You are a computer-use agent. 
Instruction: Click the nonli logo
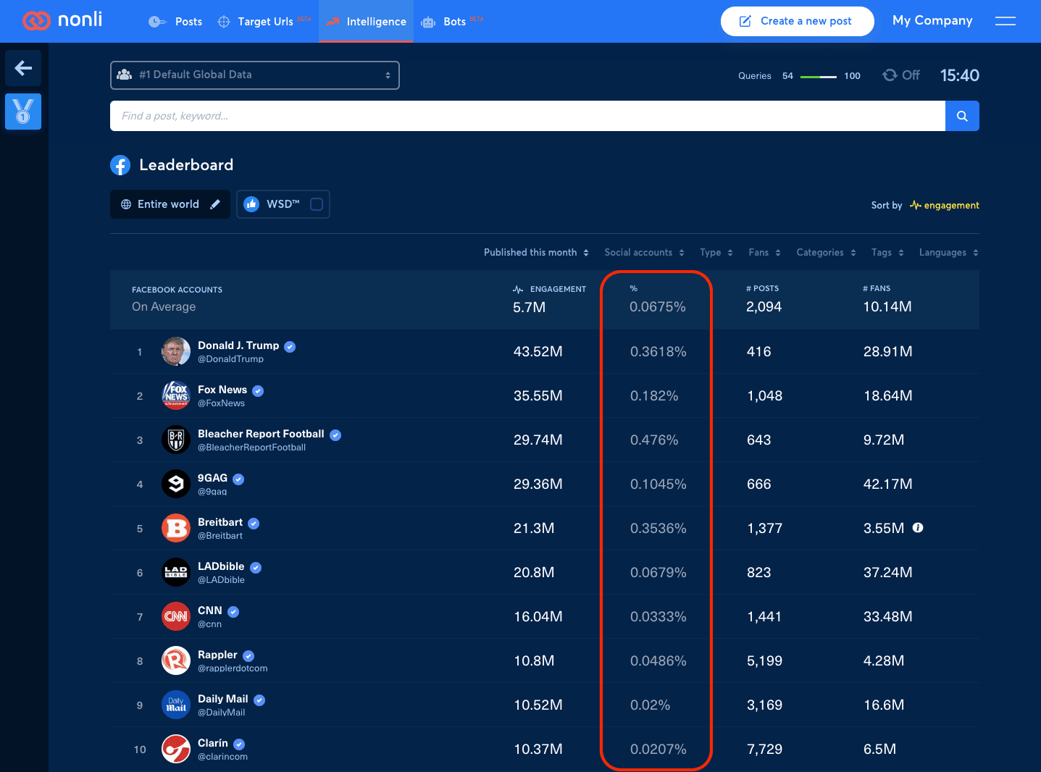[x=62, y=20]
